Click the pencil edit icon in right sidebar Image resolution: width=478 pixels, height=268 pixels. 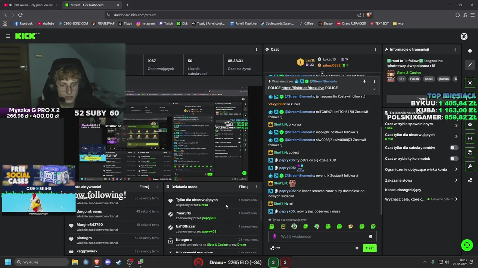pyautogui.click(x=470, y=65)
